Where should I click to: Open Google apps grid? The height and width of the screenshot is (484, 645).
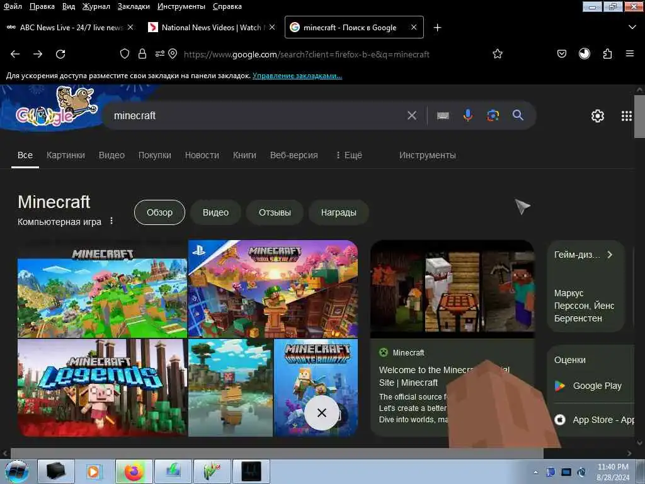pyautogui.click(x=627, y=116)
